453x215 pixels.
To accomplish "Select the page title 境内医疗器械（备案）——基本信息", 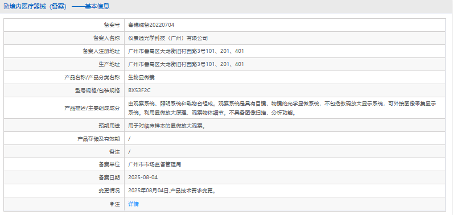I will pos(59,6).
